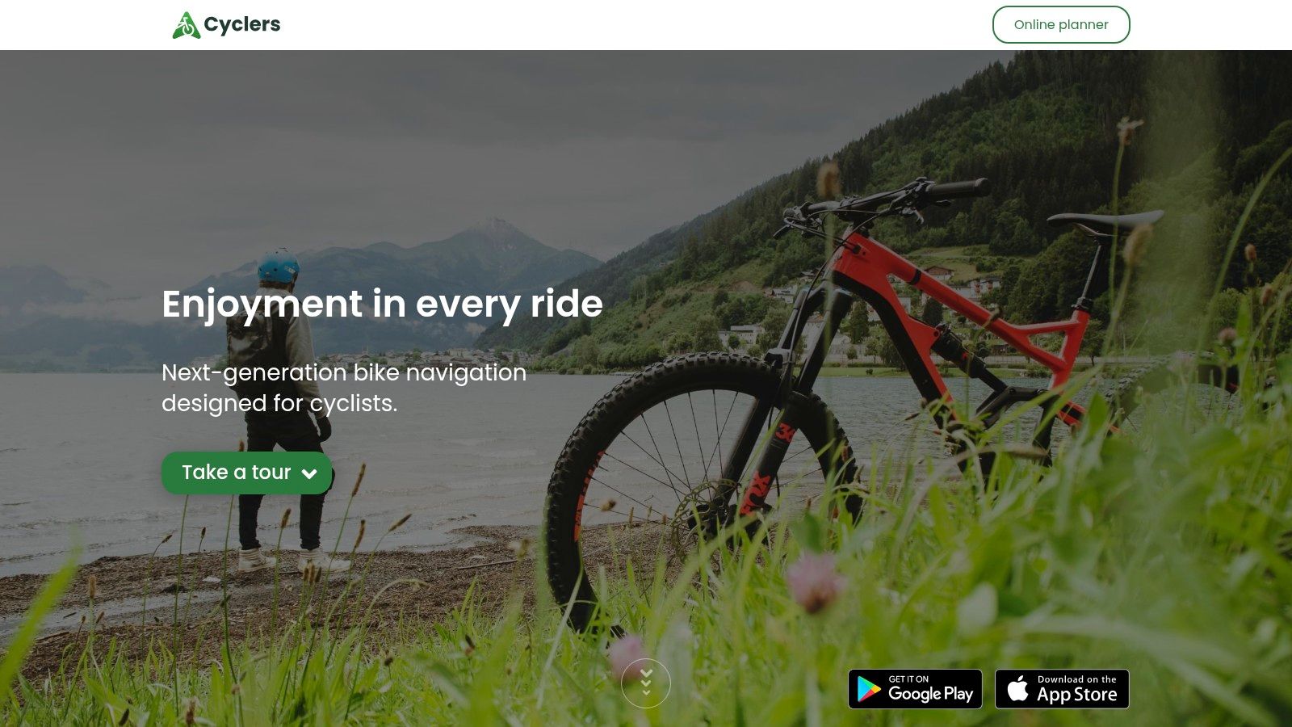Open the Online planner
The height and width of the screenshot is (727, 1292).
pyautogui.click(x=1061, y=24)
